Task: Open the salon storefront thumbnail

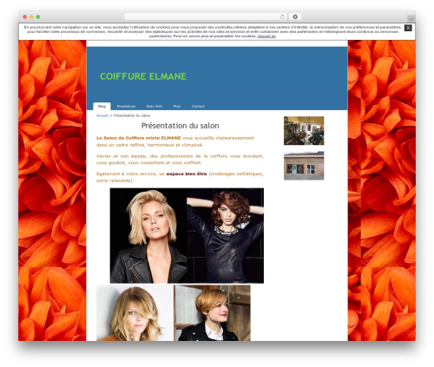Action: click(x=304, y=166)
